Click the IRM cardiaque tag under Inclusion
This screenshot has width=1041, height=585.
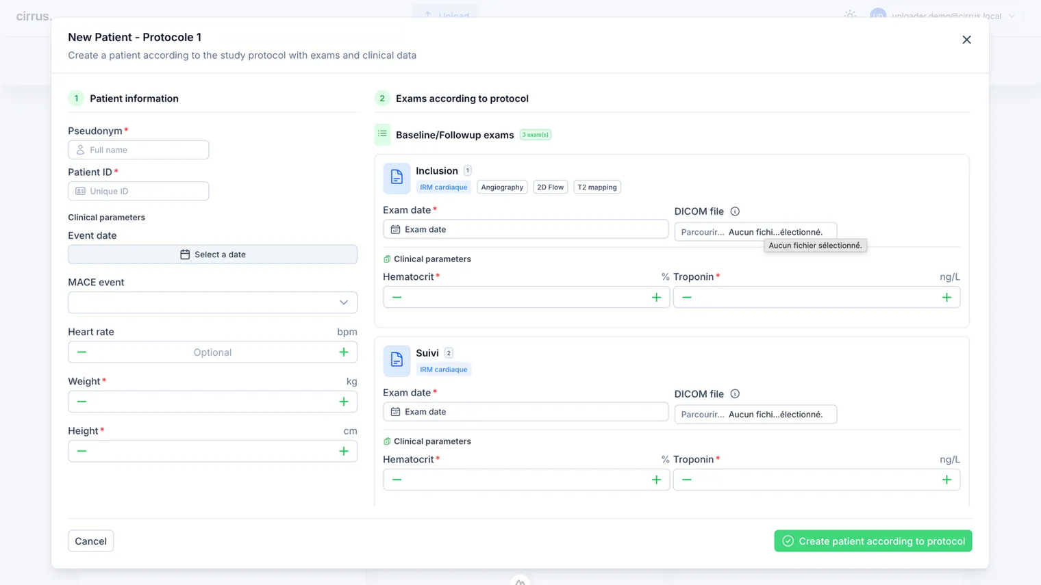click(443, 187)
